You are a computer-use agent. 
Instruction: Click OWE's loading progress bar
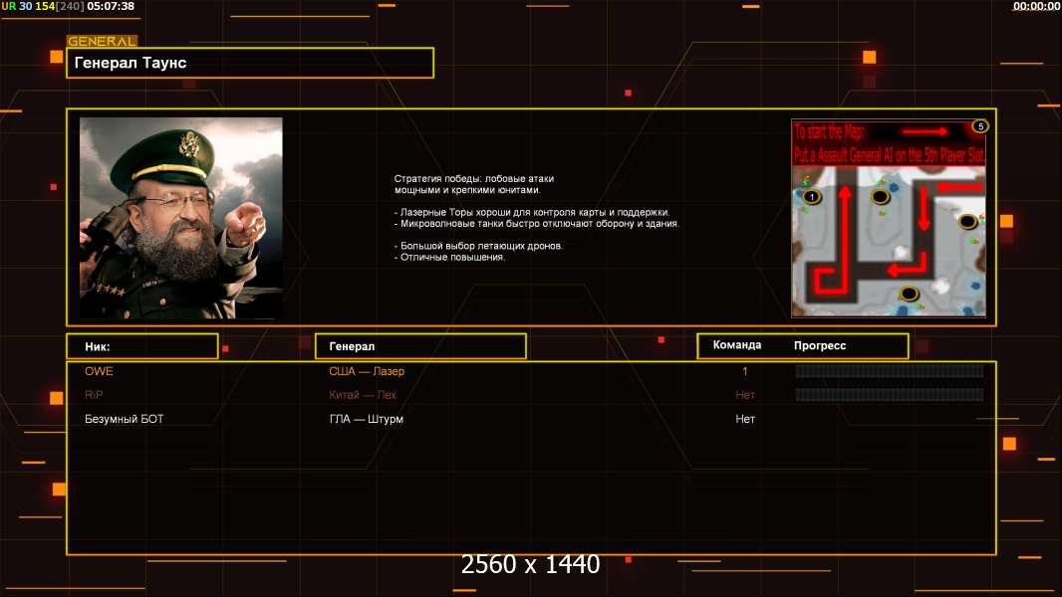coord(890,371)
